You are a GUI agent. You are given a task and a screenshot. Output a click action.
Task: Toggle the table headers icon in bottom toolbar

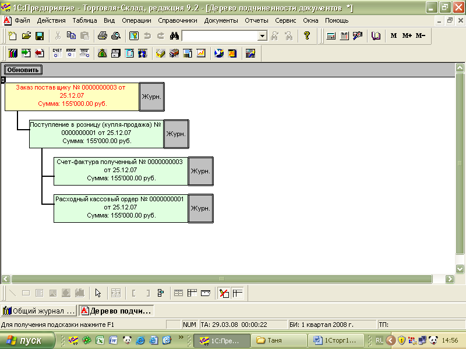(237, 293)
